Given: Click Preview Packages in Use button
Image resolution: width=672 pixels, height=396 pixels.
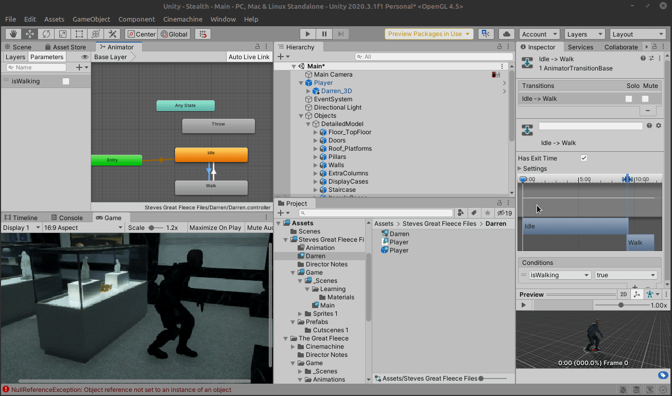Looking at the screenshot, I should point(429,34).
